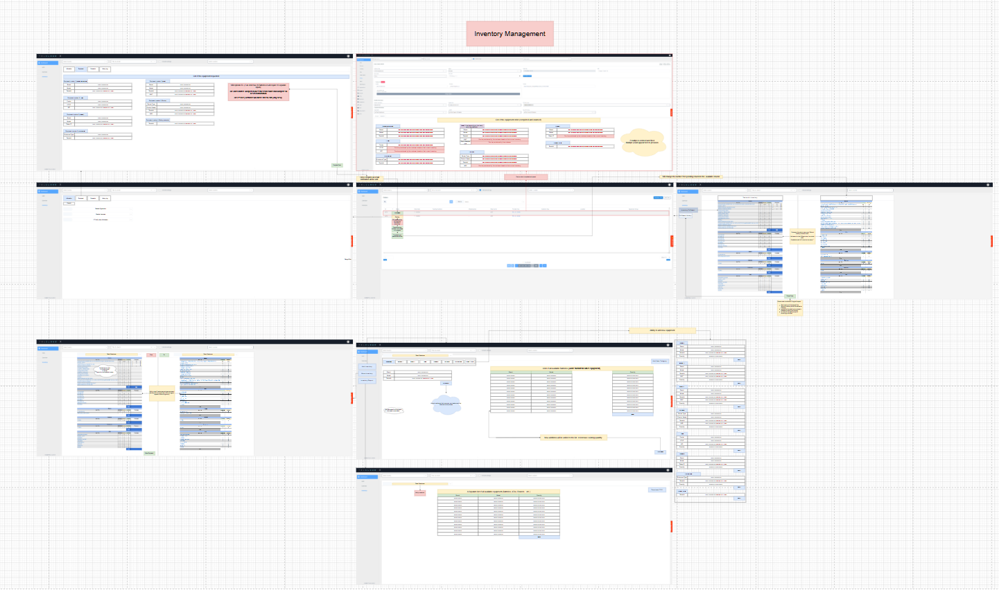Click the green button at bottom-right of top-left mockup
The width and height of the screenshot is (999, 590).
[x=337, y=165]
